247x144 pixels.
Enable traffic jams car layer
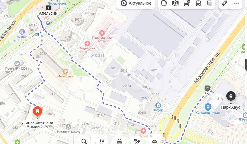coord(187,3)
